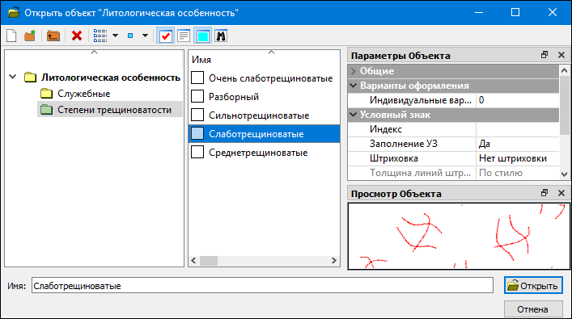This screenshot has height=319, width=572.
Task: Open the view mode dropdown arrow
Action: 115,36
